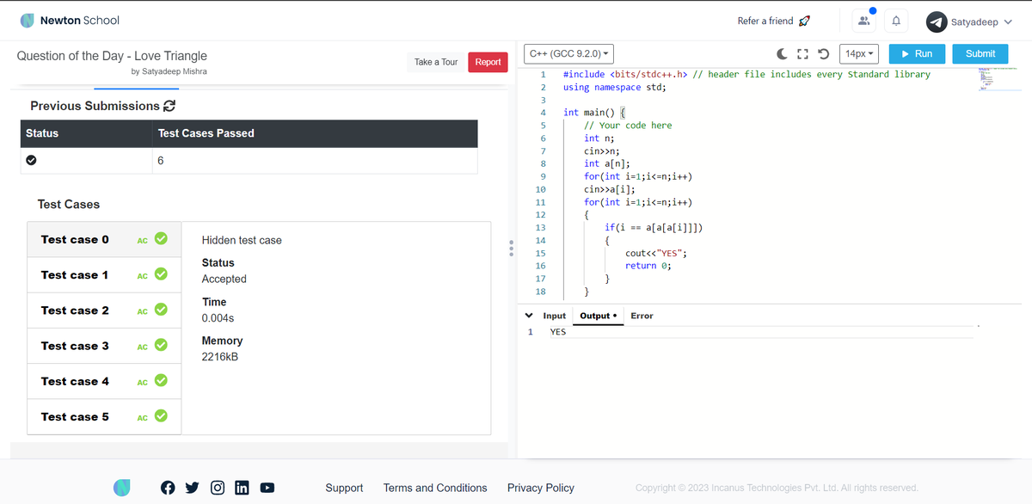Image resolution: width=1032 pixels, height=504 pixels.
Task: Click code line 13 if statement
Action: (654, 227)
